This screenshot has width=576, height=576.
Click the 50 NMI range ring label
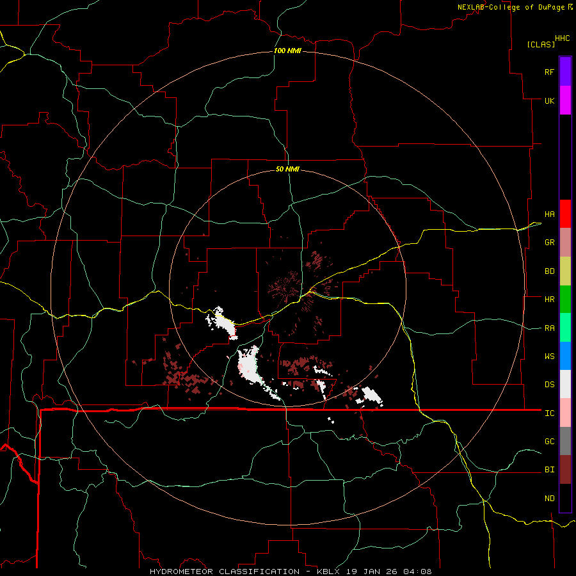tap(287, 170)
